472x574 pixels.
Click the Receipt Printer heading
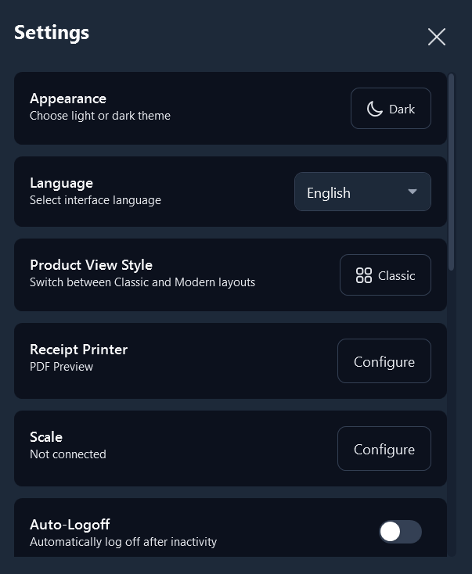point(78,350)
